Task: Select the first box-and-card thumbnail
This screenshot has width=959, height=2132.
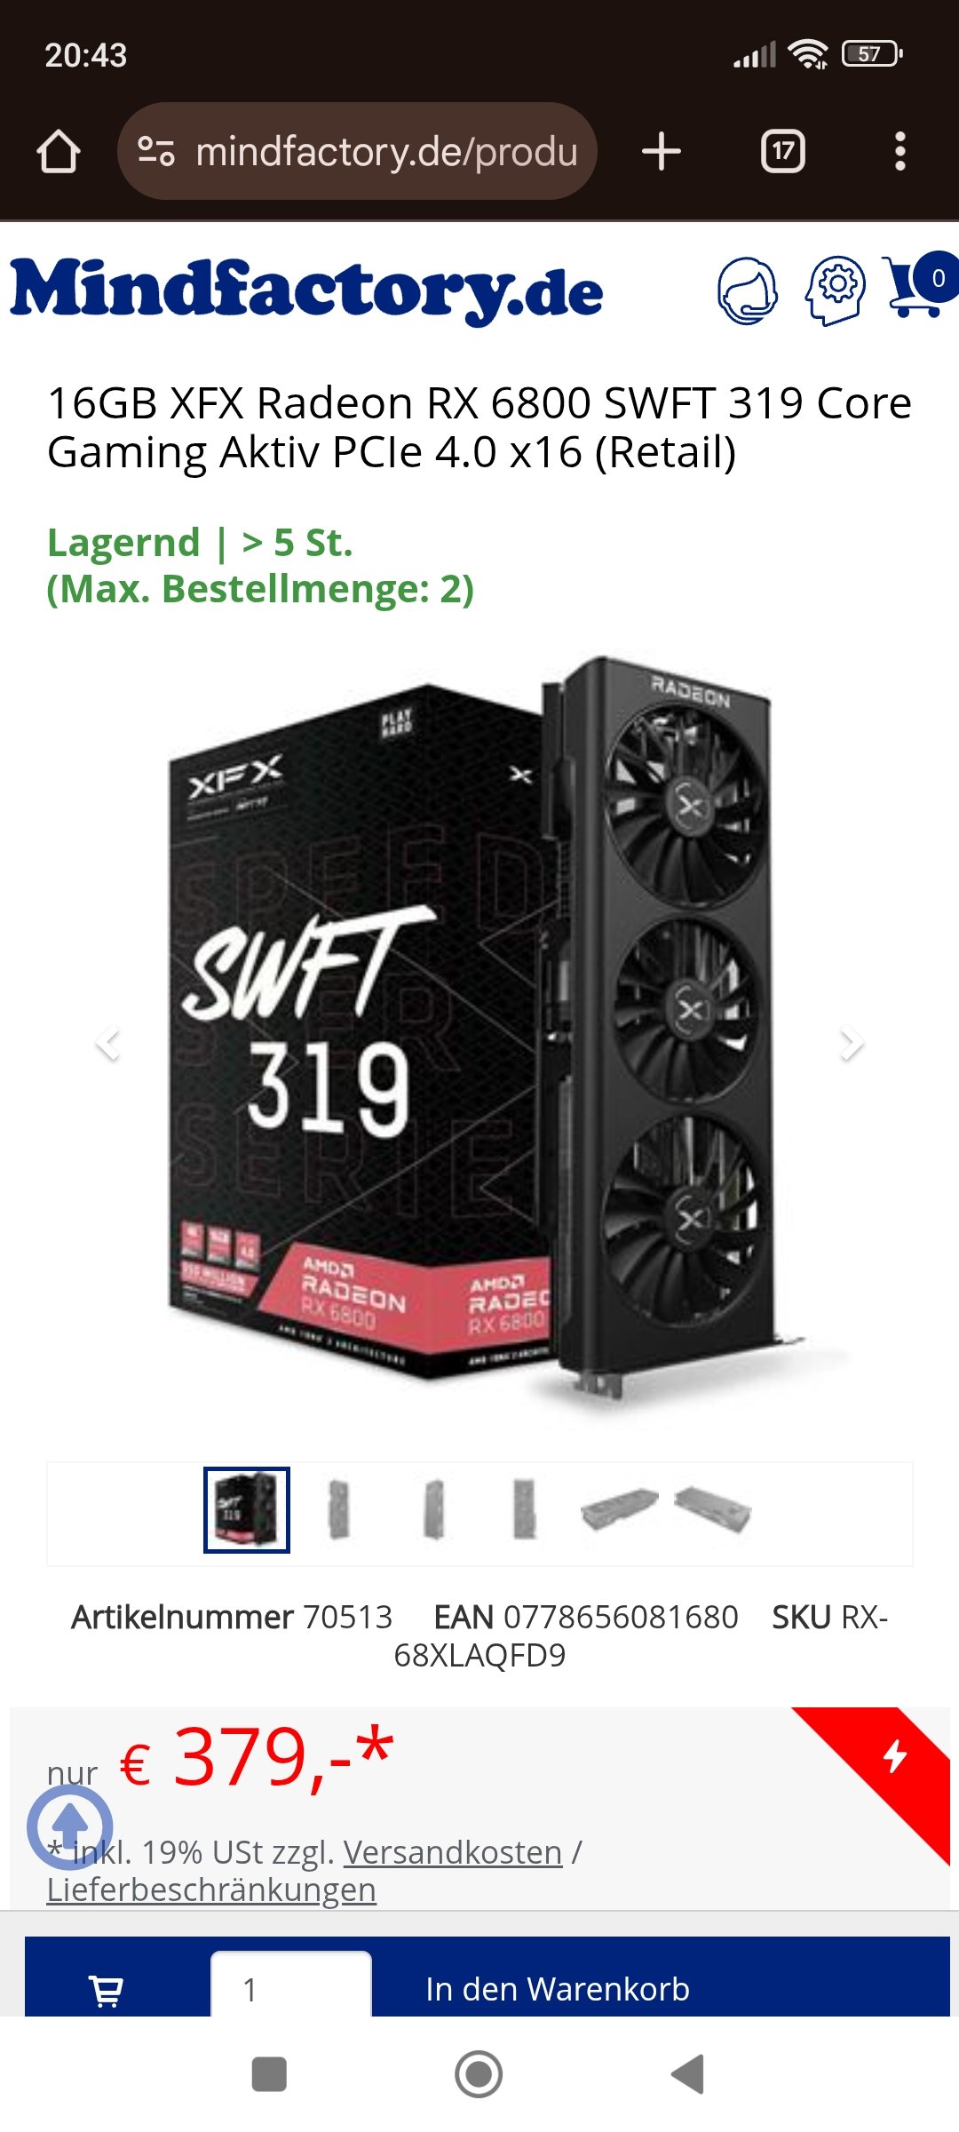Action: click(x=247, y=1510)
